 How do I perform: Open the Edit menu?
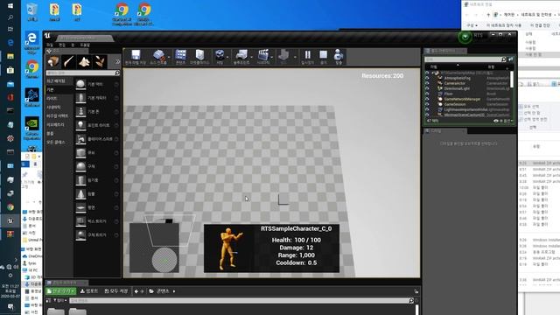pyautogui.click(x=62, y=45)
